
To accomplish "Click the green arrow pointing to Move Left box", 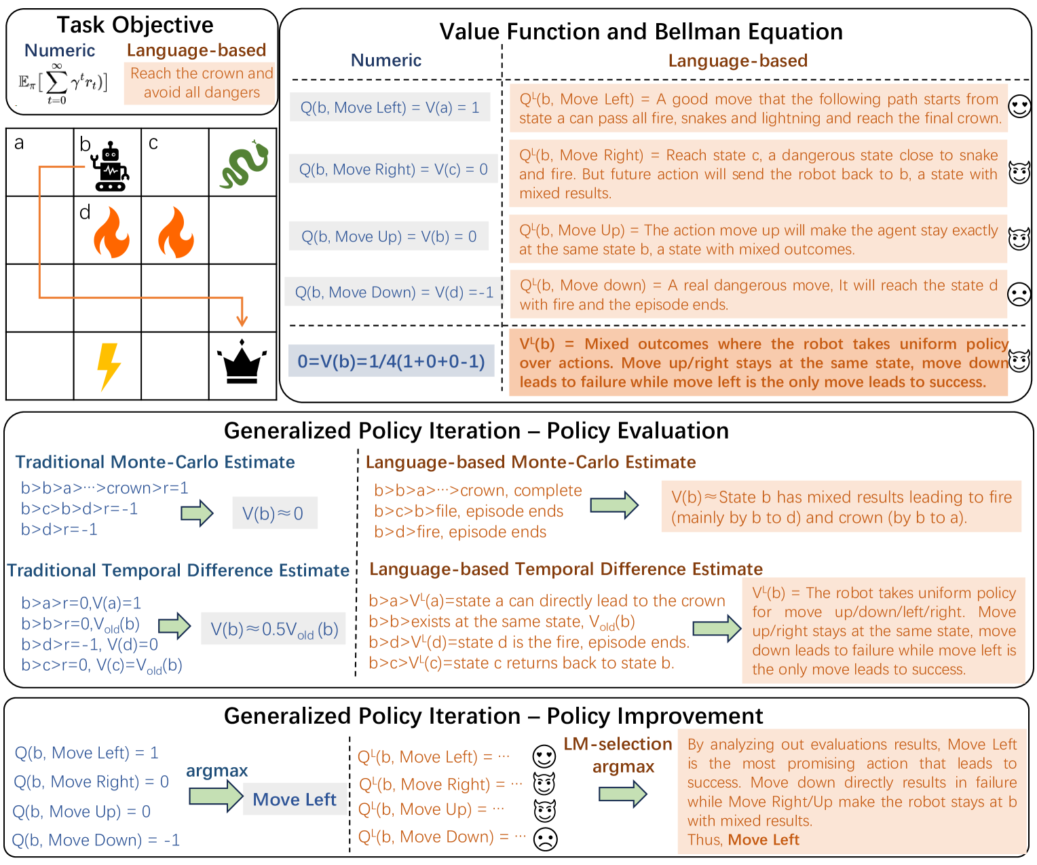I will 216,796.
